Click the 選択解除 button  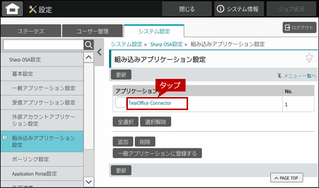[x=155, y=122]
